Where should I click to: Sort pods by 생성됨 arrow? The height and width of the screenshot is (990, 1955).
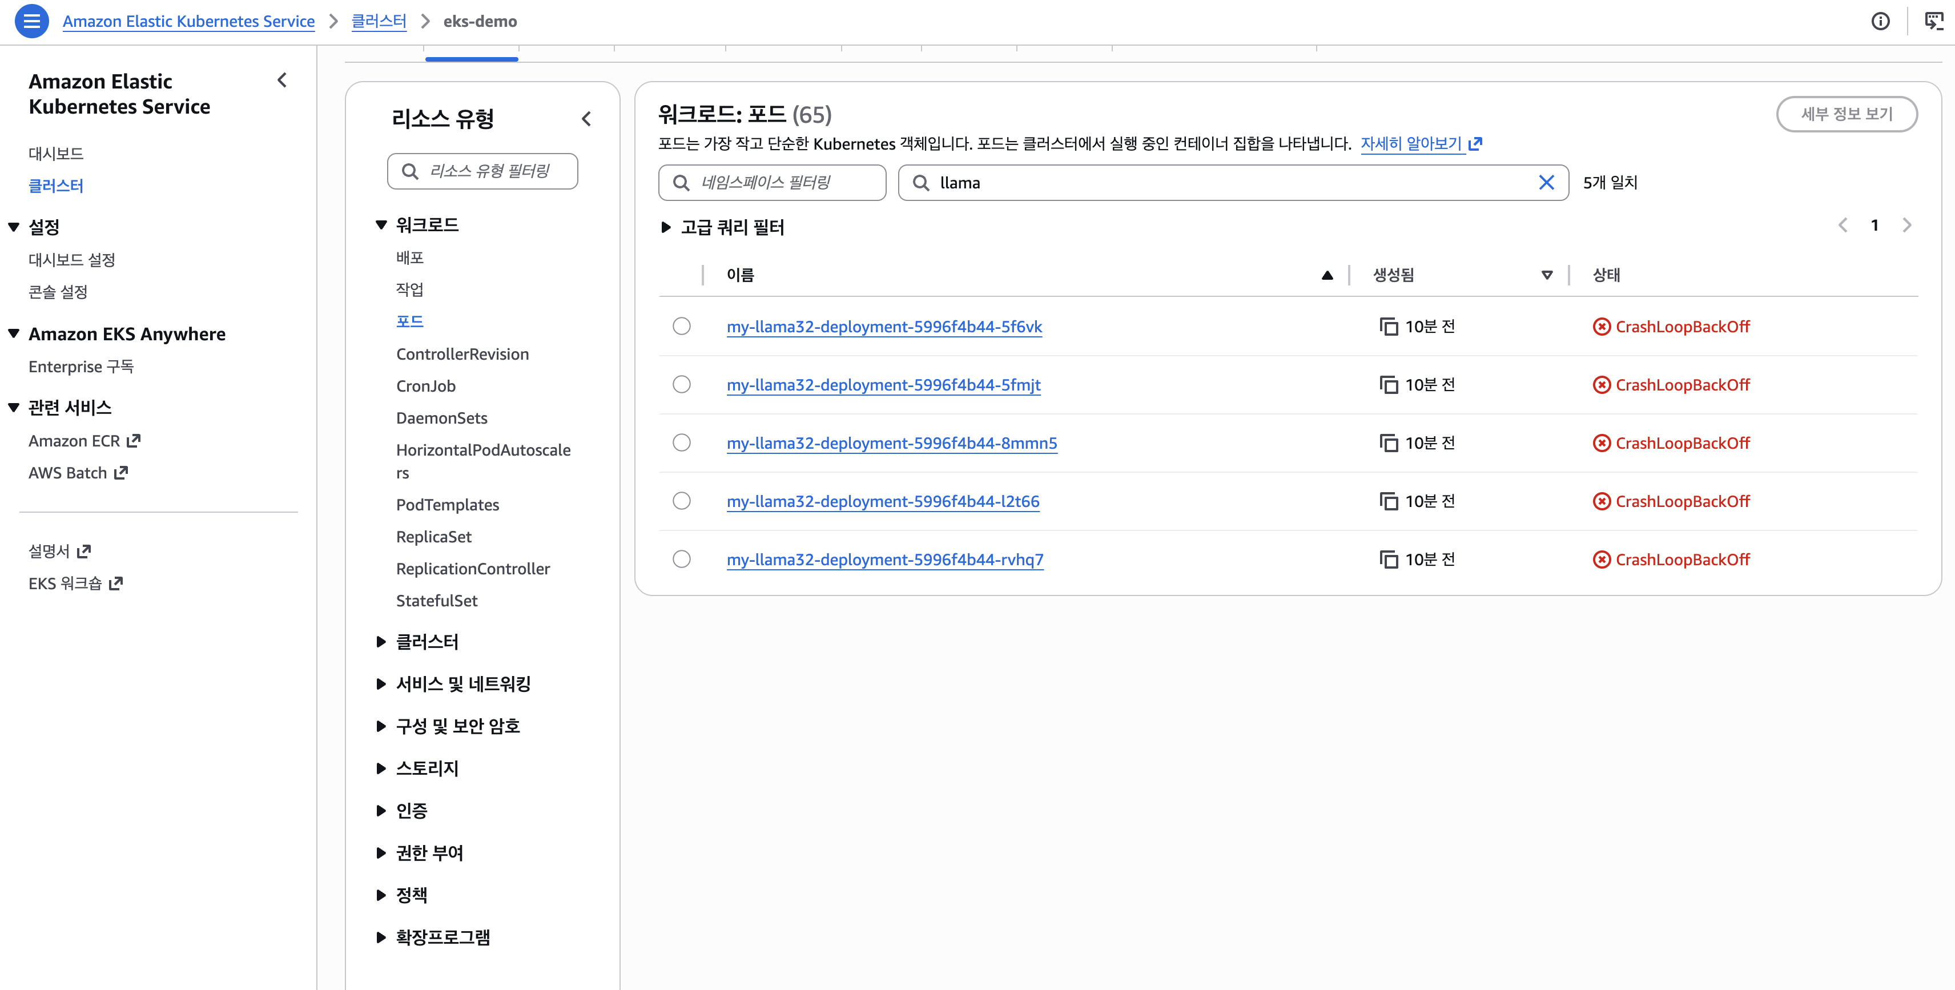tap(1547, 275)
